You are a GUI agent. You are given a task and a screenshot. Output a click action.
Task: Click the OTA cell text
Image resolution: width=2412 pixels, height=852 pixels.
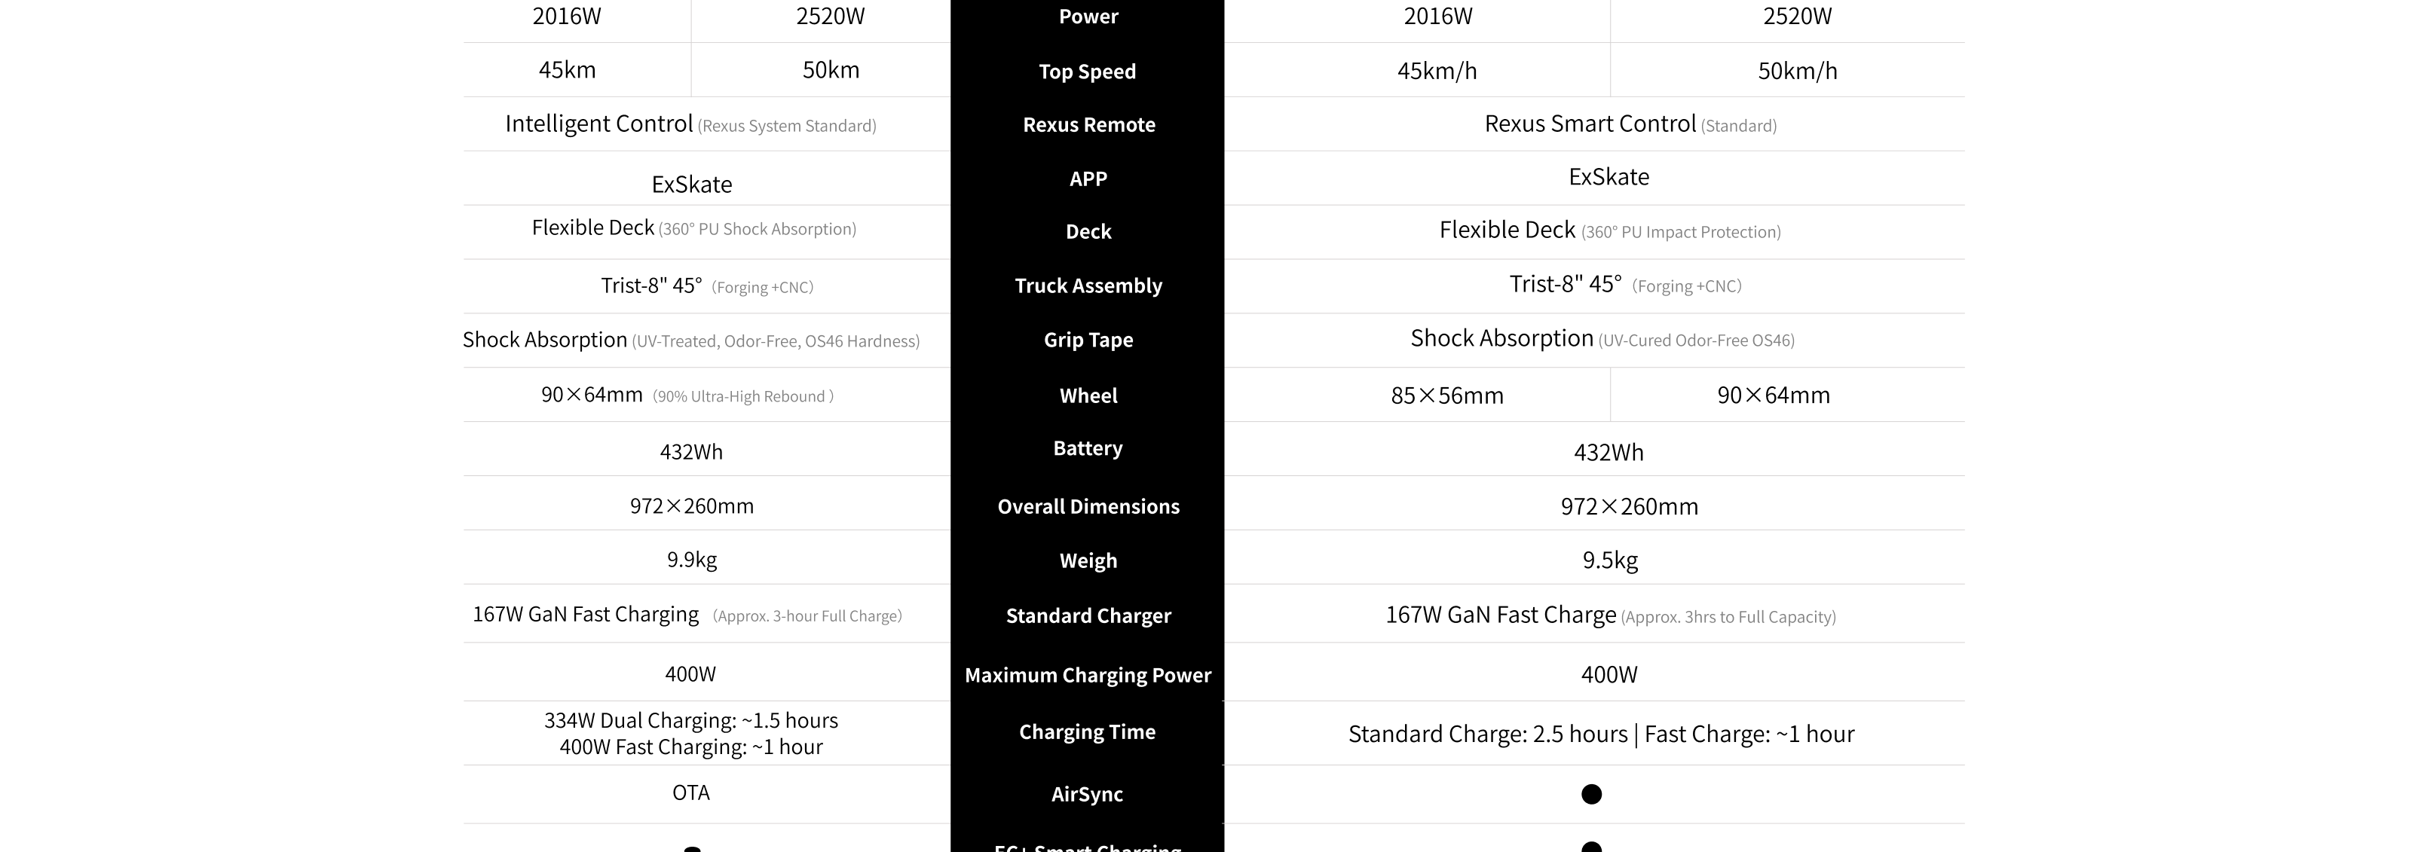click(691, 793)
